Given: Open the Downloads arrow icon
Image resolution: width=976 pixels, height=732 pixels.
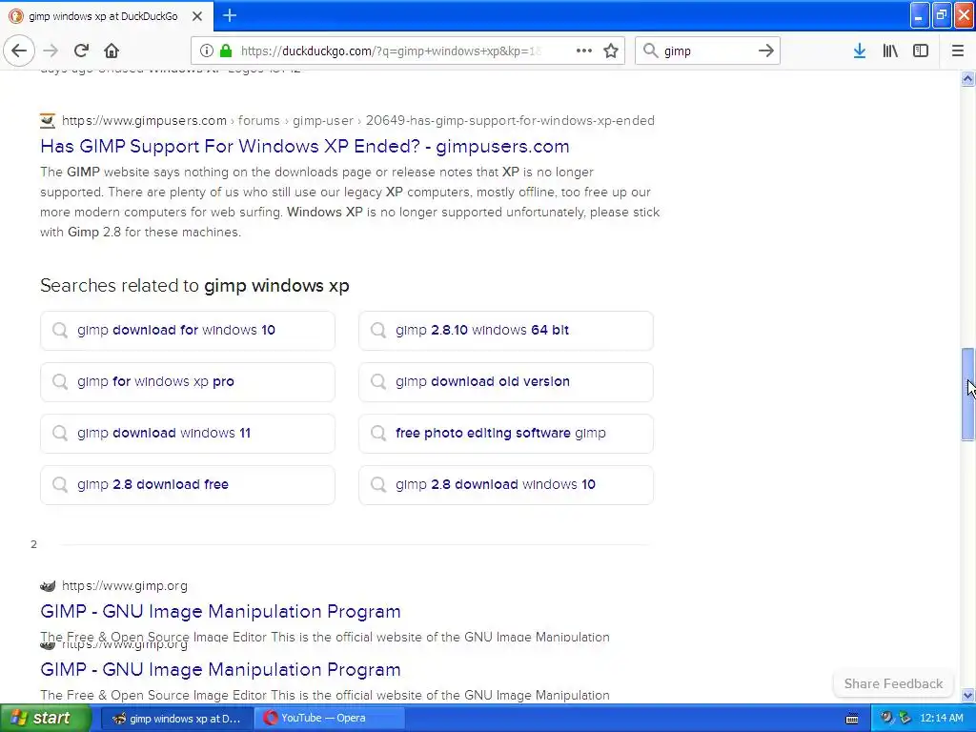Looking at the screenshot, I should [x=860, y=51].
